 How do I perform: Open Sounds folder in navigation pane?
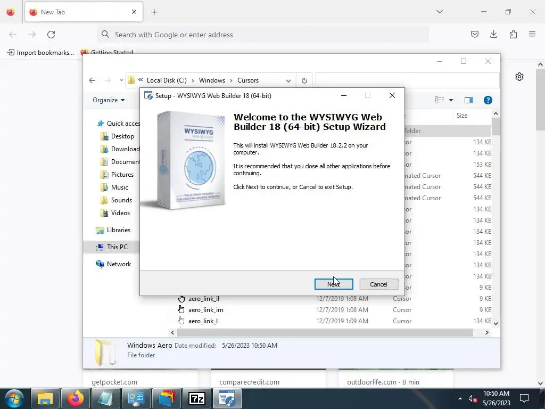coord(116,200)
